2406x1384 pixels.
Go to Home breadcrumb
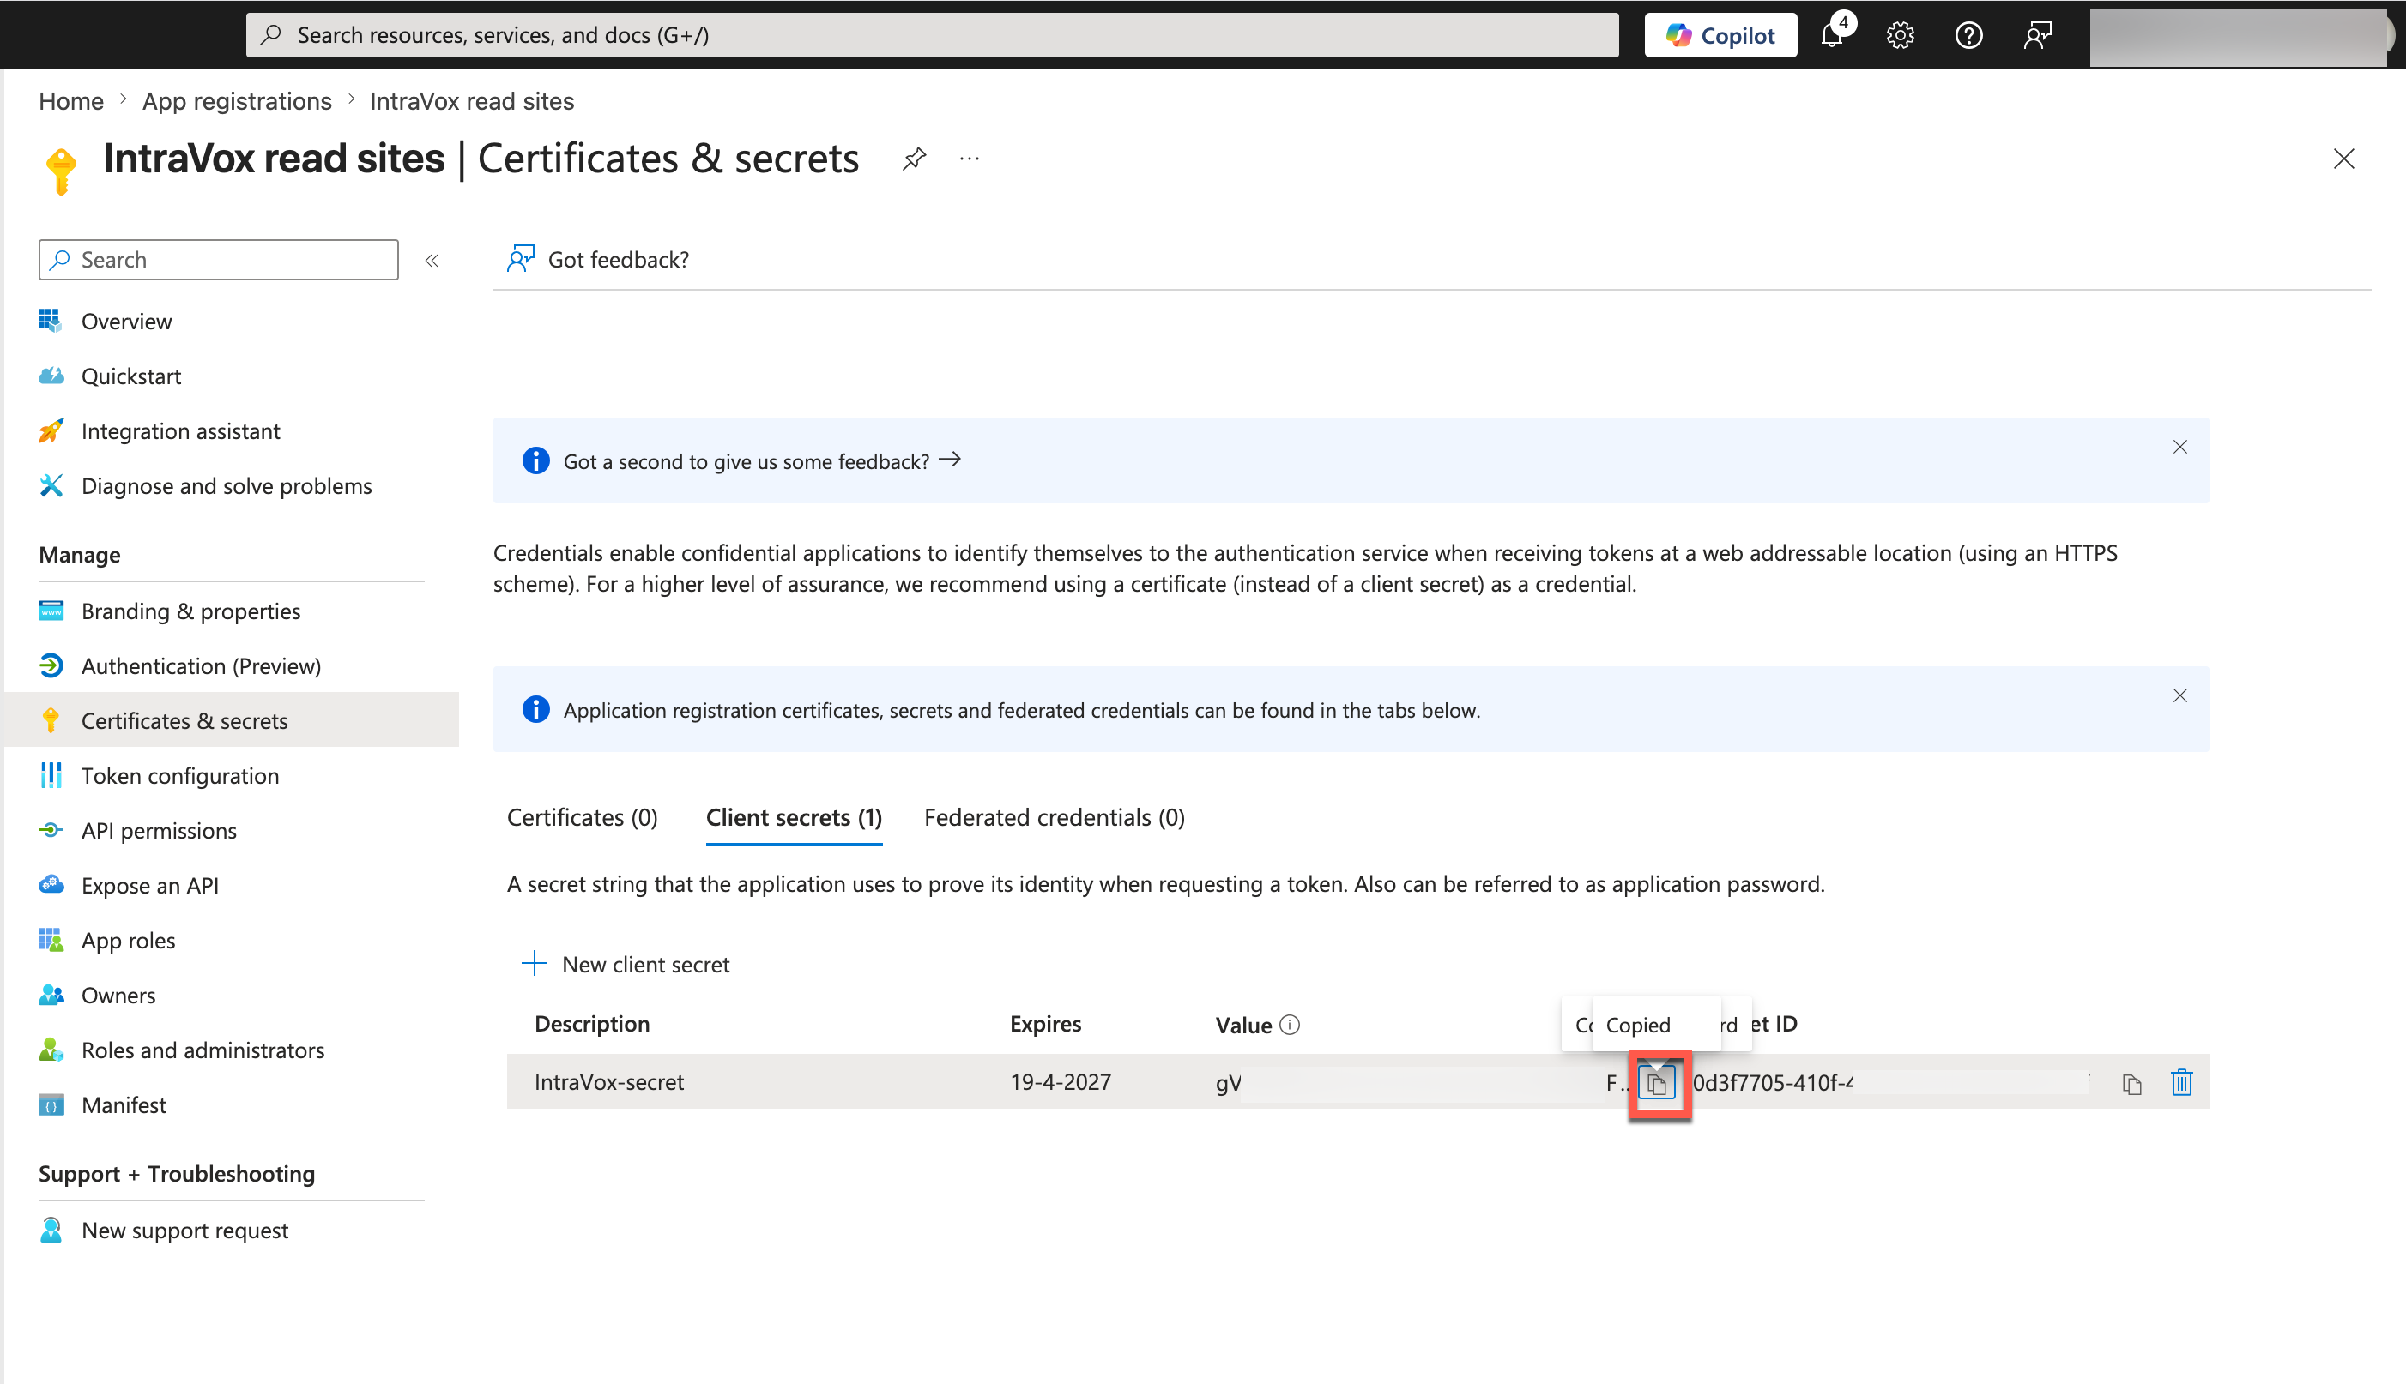point(70,101)
